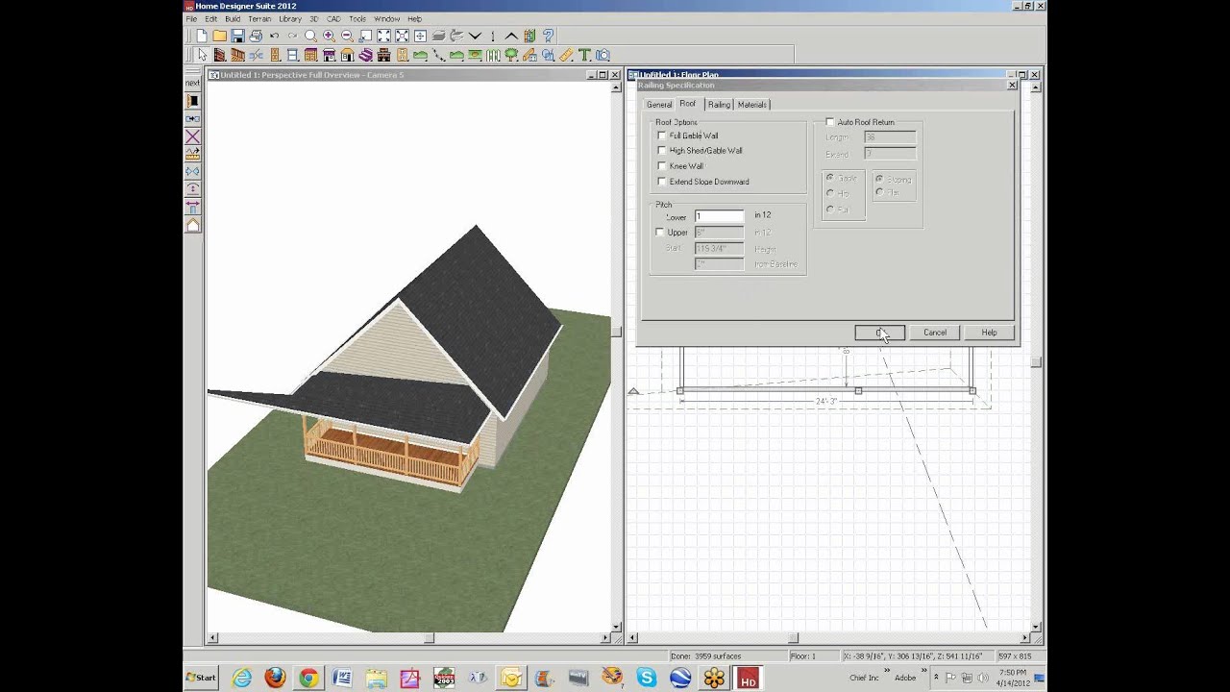This screenshot has height=692, width=1230.
Task: Undo the last action
Action: tap(274, 36)
